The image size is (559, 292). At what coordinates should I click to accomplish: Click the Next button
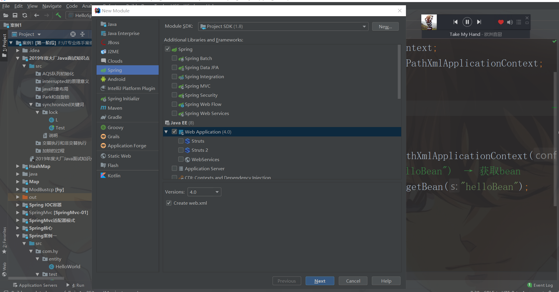pos(320,281)
